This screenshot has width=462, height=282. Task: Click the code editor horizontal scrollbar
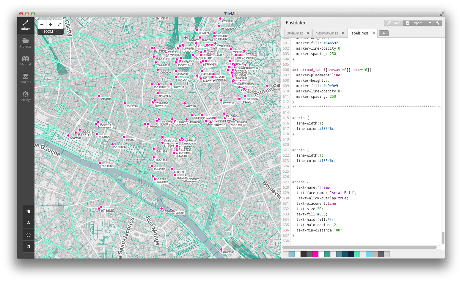359,247
